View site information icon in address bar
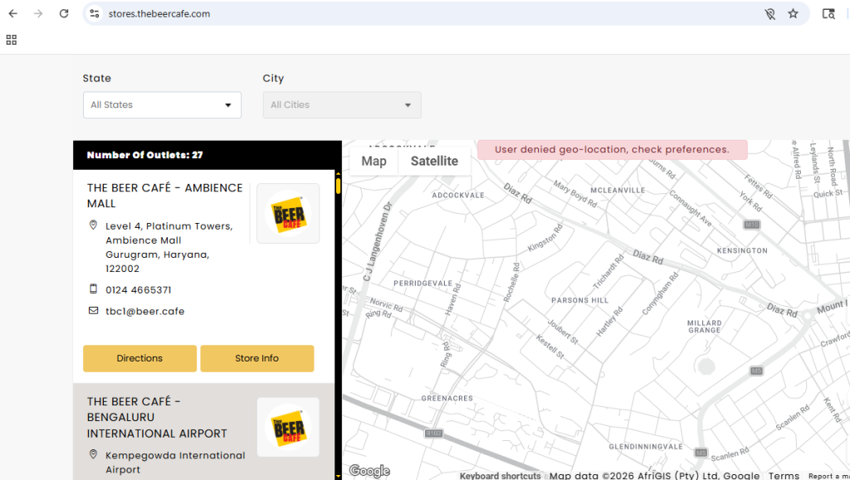Screen dimensions: 850x480 pyautogui.click(x=95, y=13)
